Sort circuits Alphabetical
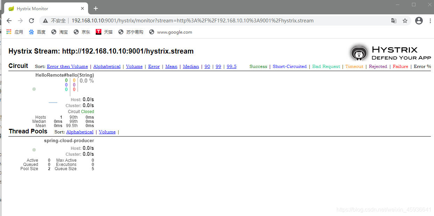The image size is (434, 216). coord(107,66)
